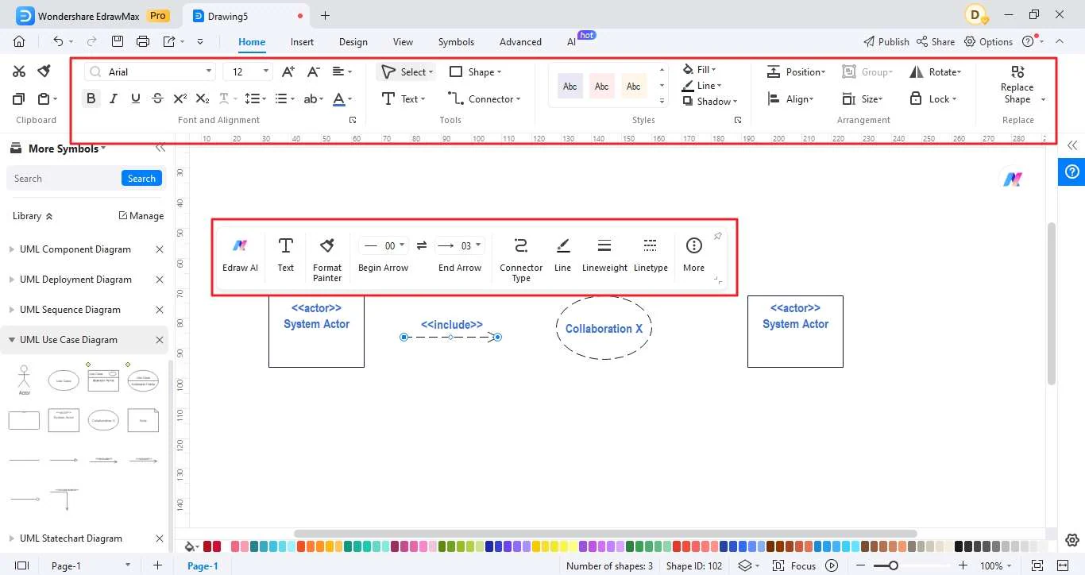Add a new page with plus button

(x=157, y=565)
